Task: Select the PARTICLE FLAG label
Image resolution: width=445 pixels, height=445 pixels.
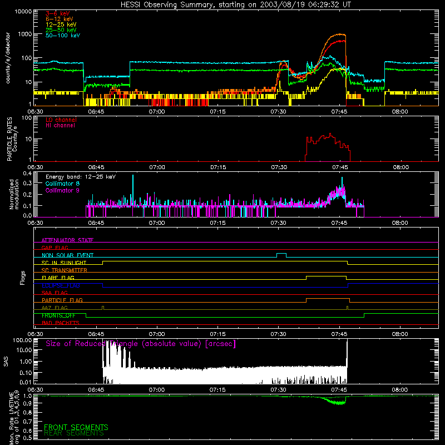Action: point(62,300)
